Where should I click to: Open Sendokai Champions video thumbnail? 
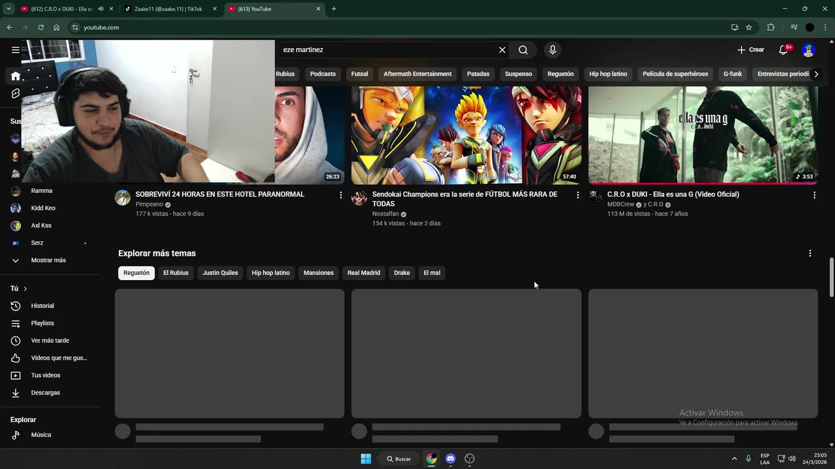click(x=466, y=135)
